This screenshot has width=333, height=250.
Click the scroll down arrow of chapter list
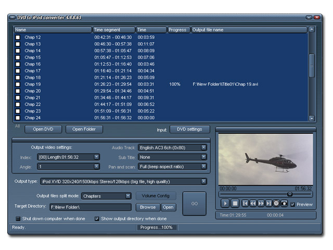pyautogui.click(x=312, y=118)
